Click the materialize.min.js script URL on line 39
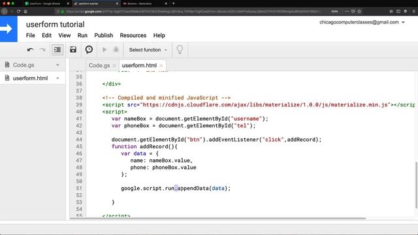This screenshot has width=418, height=235. click(265, 104)
